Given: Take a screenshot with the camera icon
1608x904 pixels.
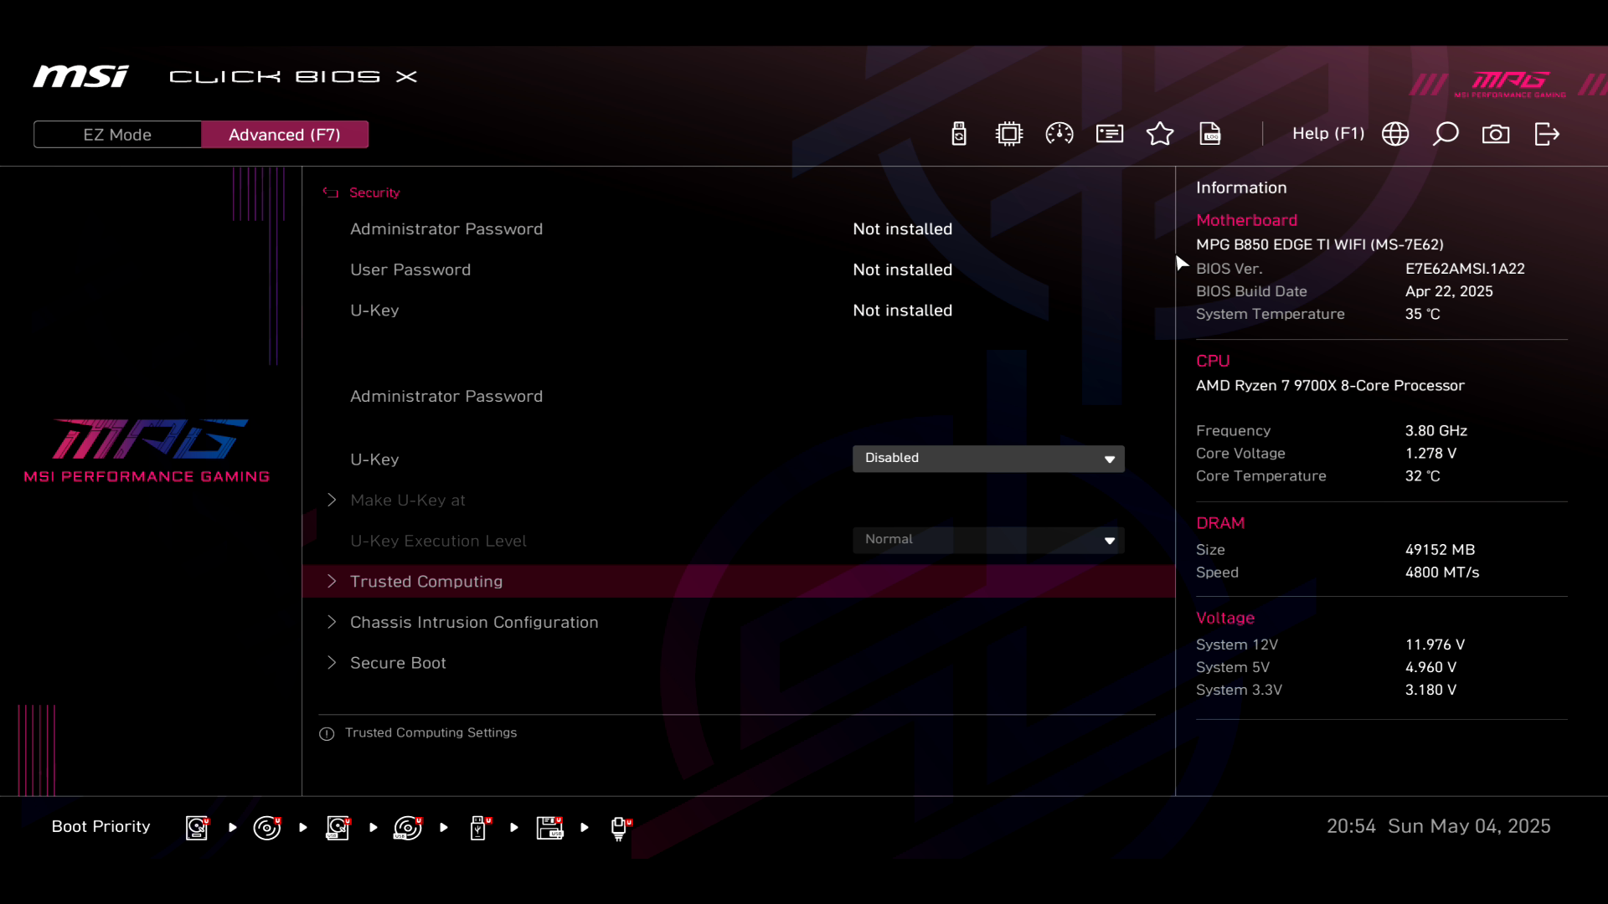Looking at the screenshot, I should [x=1496, y=134].
